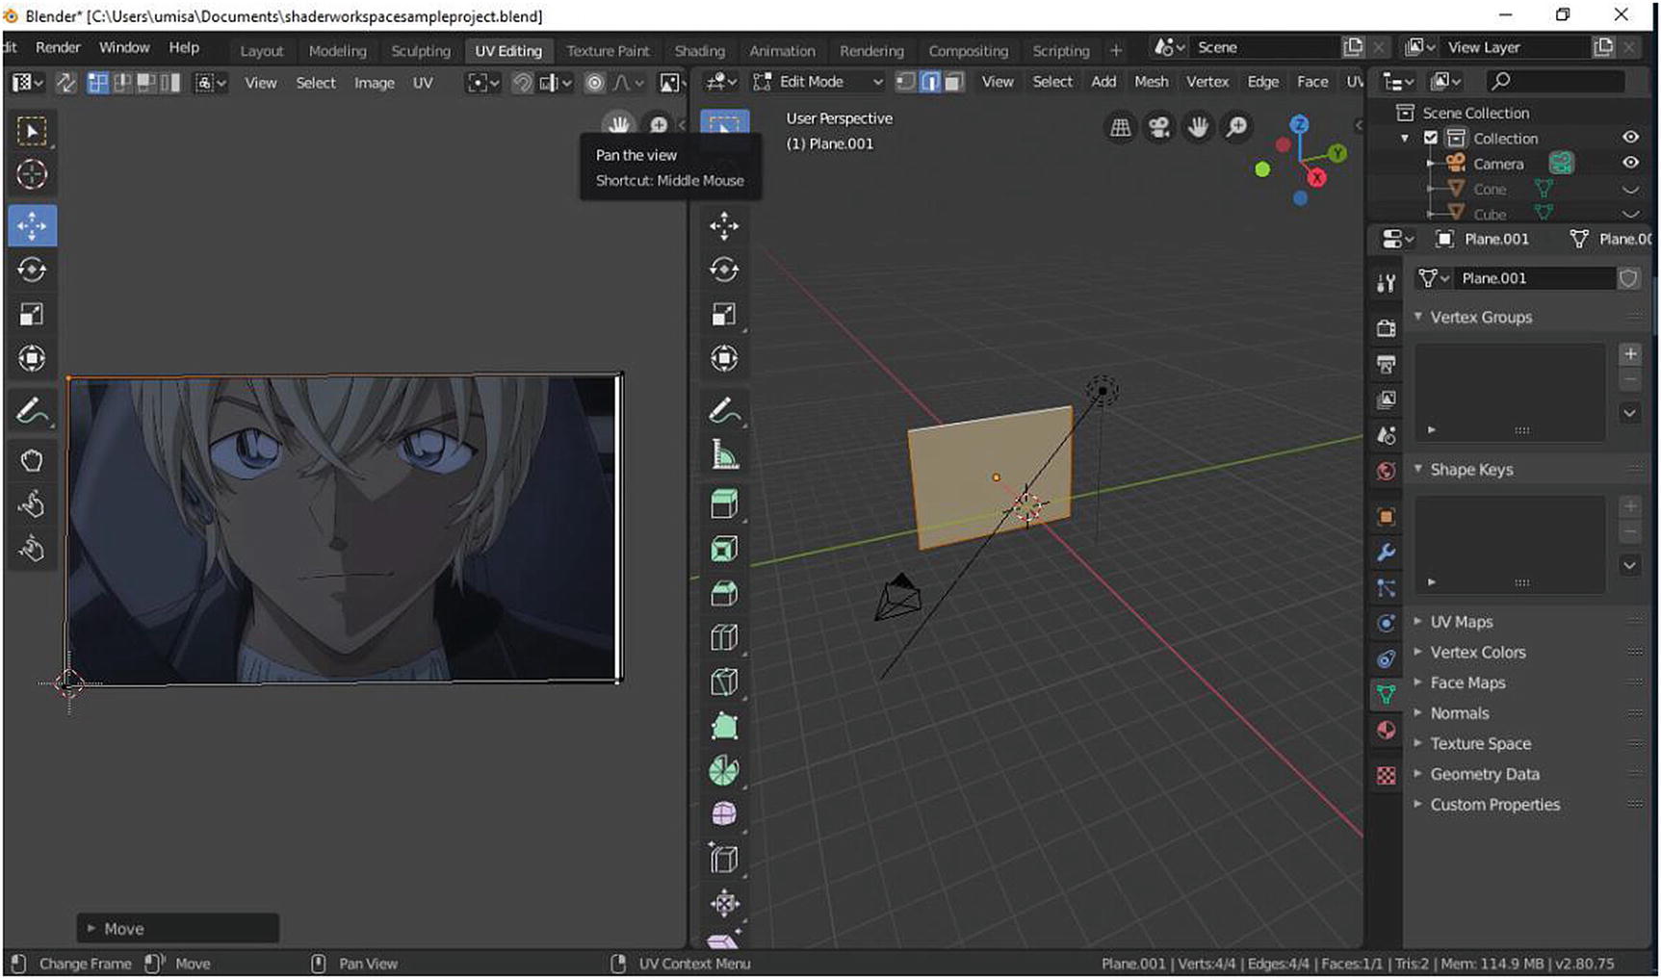Toggle camera view in 3D viewport
The height and width of the screenshot is (979, 1661).
pos(1159,127)
